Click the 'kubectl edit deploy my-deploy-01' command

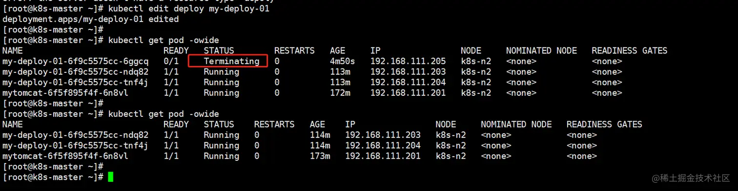(x=188, y=9)
